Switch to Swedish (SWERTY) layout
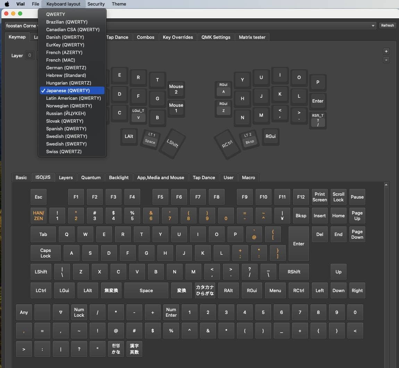 coord(66,144)
